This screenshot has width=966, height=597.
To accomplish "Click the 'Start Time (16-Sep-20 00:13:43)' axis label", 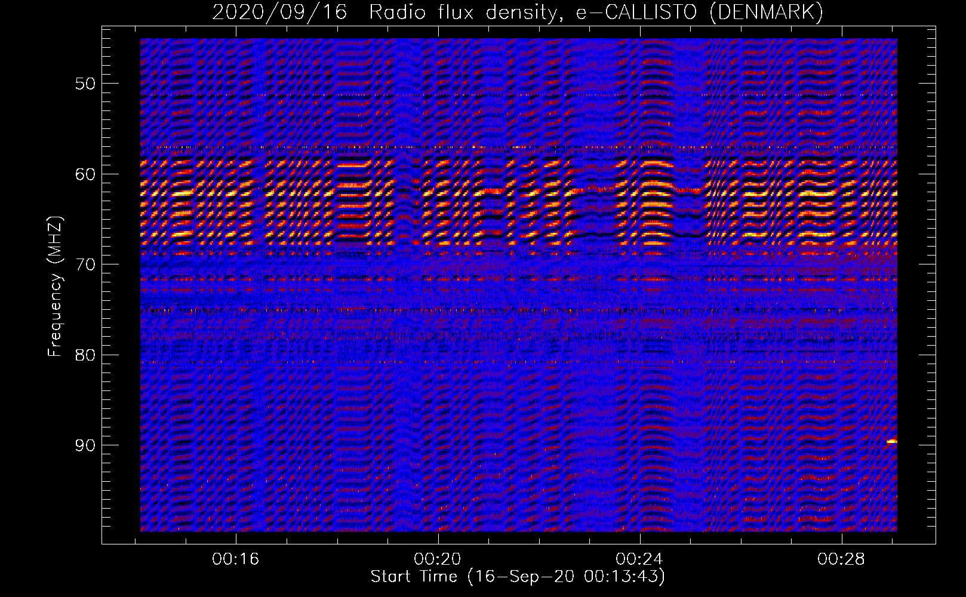I will 518,577.
